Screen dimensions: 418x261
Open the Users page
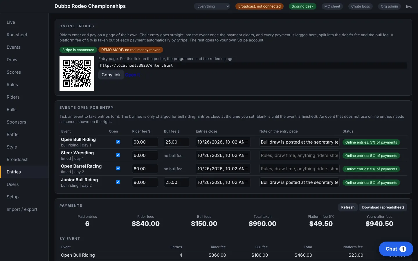coord(24,184)
